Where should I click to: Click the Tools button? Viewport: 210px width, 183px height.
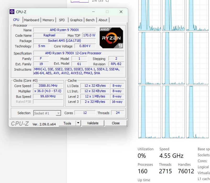(x=67, y=123)
